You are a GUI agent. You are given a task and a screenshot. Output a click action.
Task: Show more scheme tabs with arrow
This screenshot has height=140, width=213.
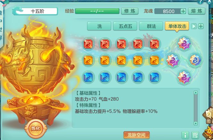194,26
